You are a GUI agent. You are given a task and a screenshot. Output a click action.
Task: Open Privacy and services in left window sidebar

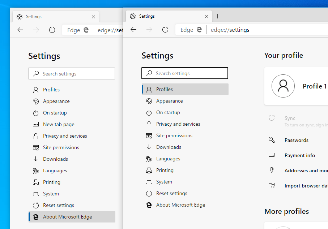point(72,136)
